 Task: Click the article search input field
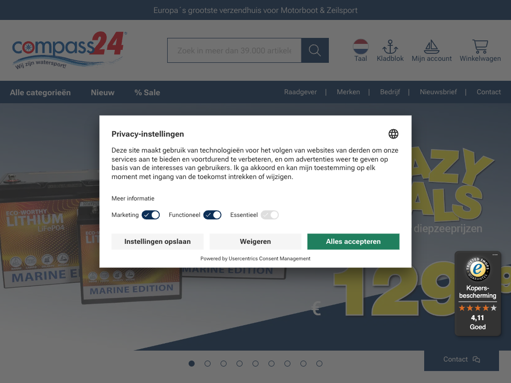(235, 50)
